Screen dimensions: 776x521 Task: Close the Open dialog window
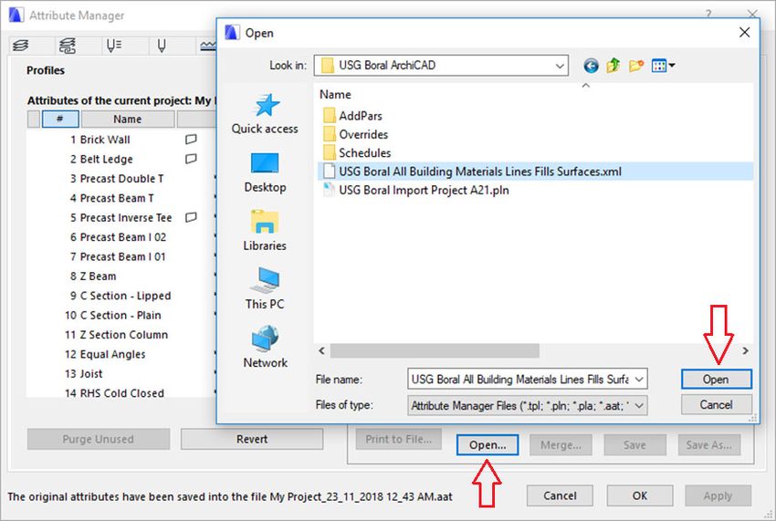[x=744, y=33]
